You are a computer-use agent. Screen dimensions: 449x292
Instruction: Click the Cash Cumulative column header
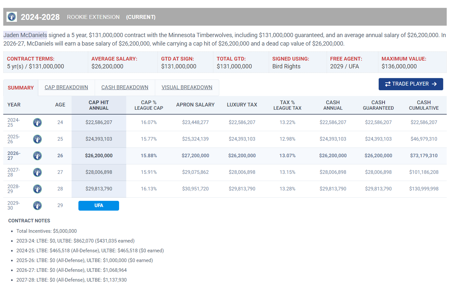click(424, 105)
